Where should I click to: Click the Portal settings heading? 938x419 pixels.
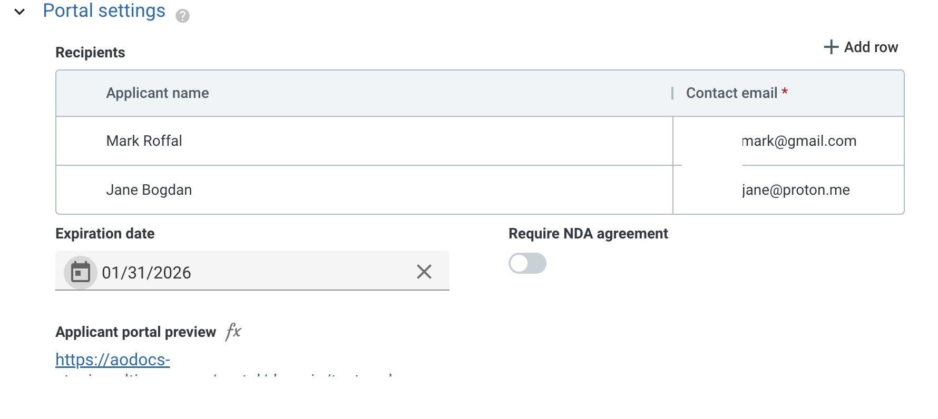pyautogui.click(x=104, y=11)
